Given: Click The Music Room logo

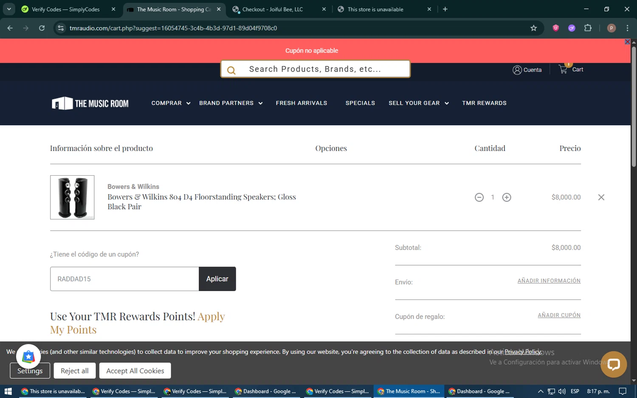Looking at the screenshot, I should click(x=90, y=103).
